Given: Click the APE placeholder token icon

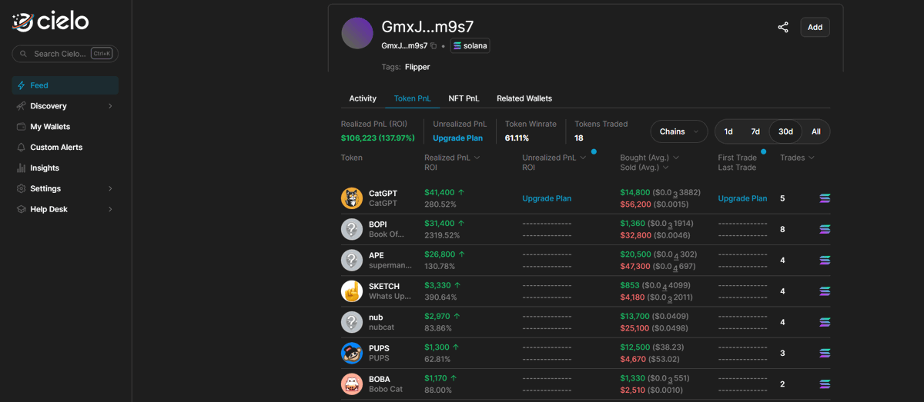Looking at the screenshot, I should coord(352,260).
